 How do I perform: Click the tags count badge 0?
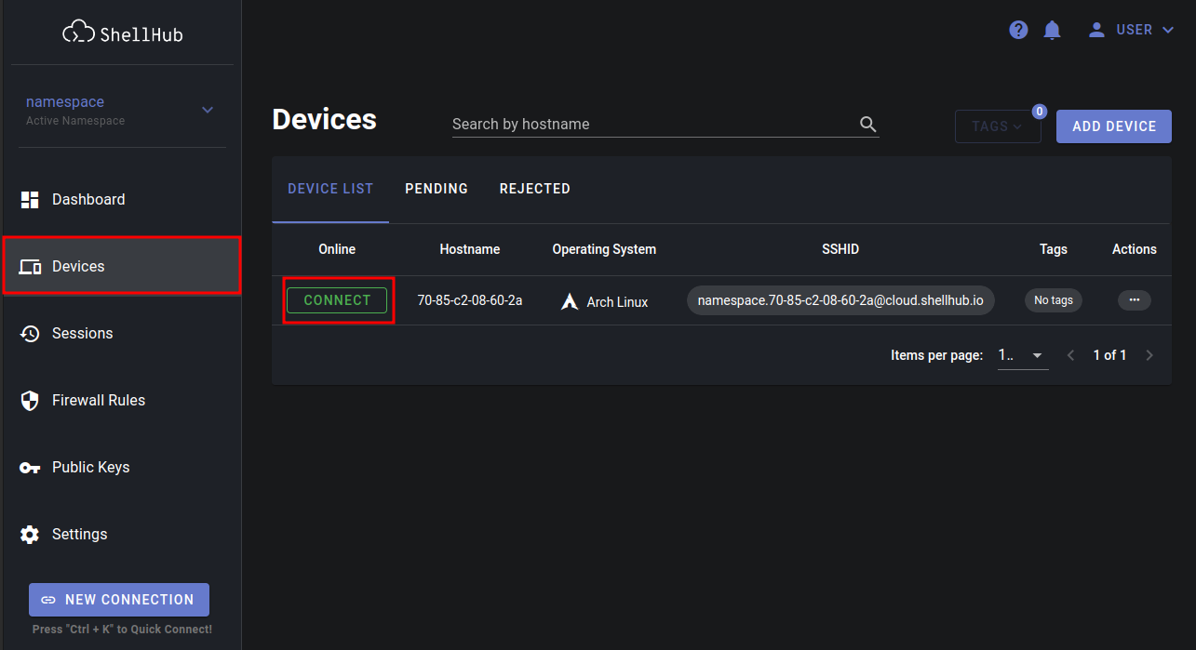point(1040,112)
